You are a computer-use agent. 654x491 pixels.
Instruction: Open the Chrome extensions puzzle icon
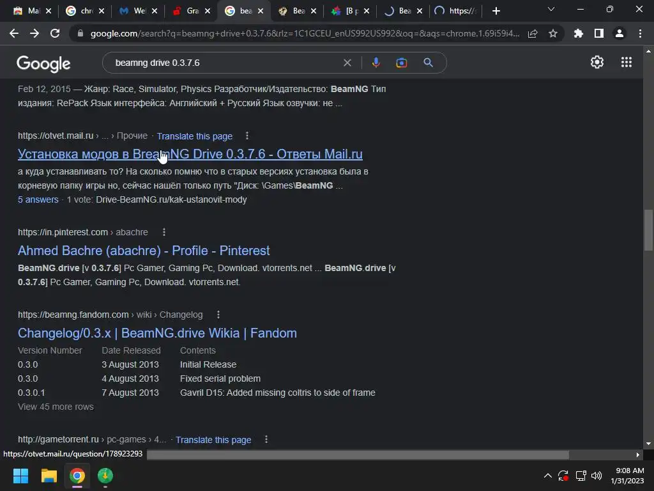tap(578, 33)
